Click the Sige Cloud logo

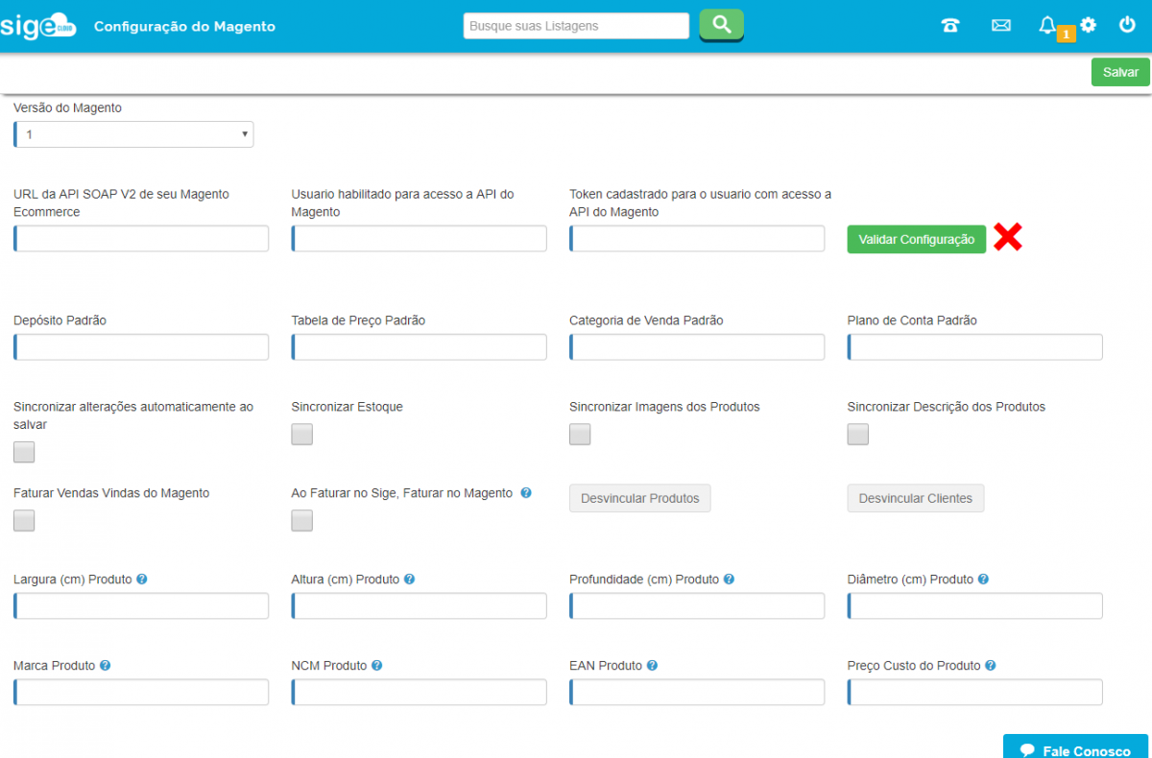[x=38, y=26]
